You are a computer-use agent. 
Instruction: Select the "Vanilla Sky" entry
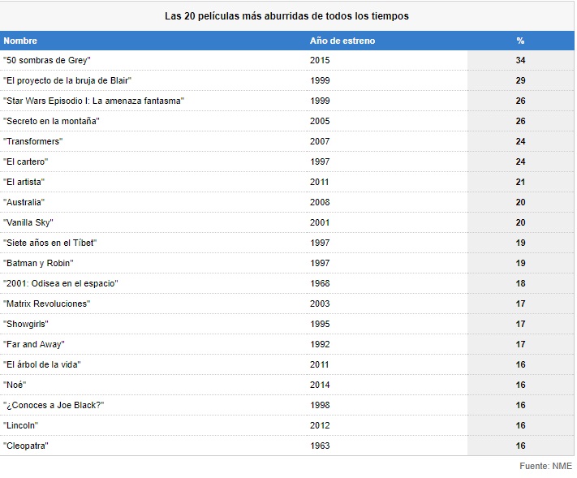(x=28, y=222)
